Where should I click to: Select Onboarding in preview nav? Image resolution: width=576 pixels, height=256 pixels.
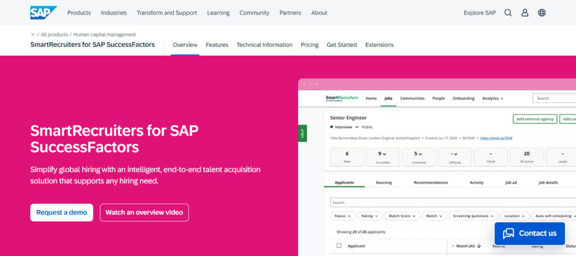463,98
